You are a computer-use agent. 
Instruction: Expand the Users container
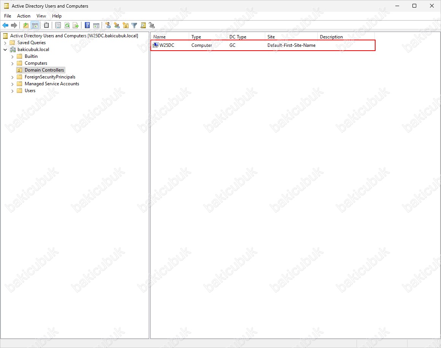(x=13, y=91)
